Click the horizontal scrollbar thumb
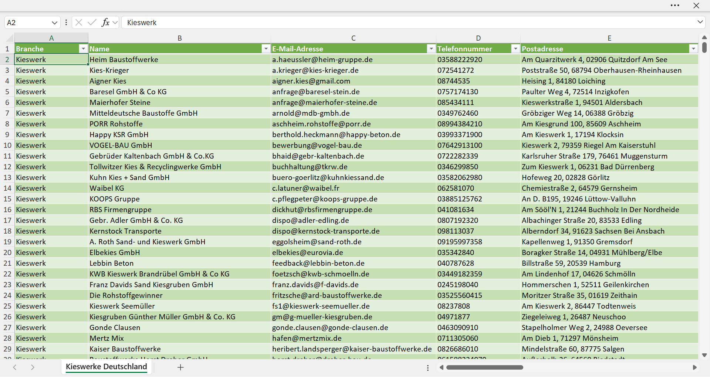The image size is (710, 377). [485, 367]
